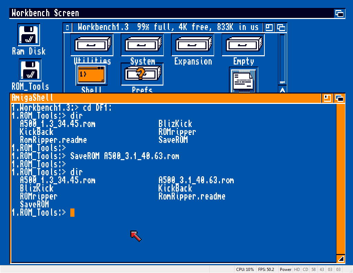The width and height of the screenshot is (353, 273).
Task: Send the AmigaShell window to back
Action: [327, 98]
